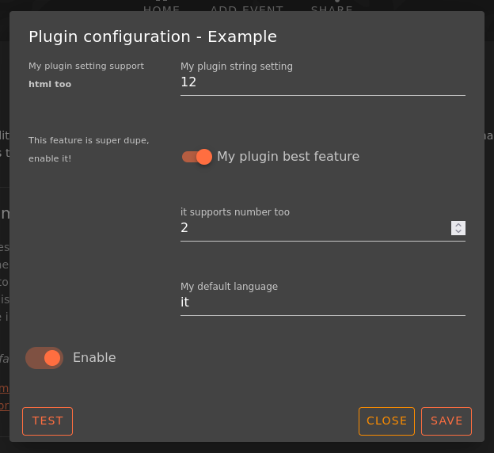The height and width of the screenshot is (453, 494).
Task: Click the My default language label
Action: pyautogui.click(x=229, y=287)
